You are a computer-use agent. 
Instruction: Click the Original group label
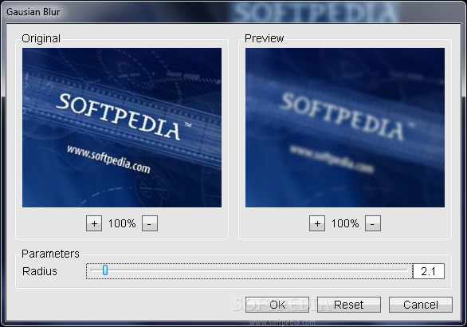point(41,38)
